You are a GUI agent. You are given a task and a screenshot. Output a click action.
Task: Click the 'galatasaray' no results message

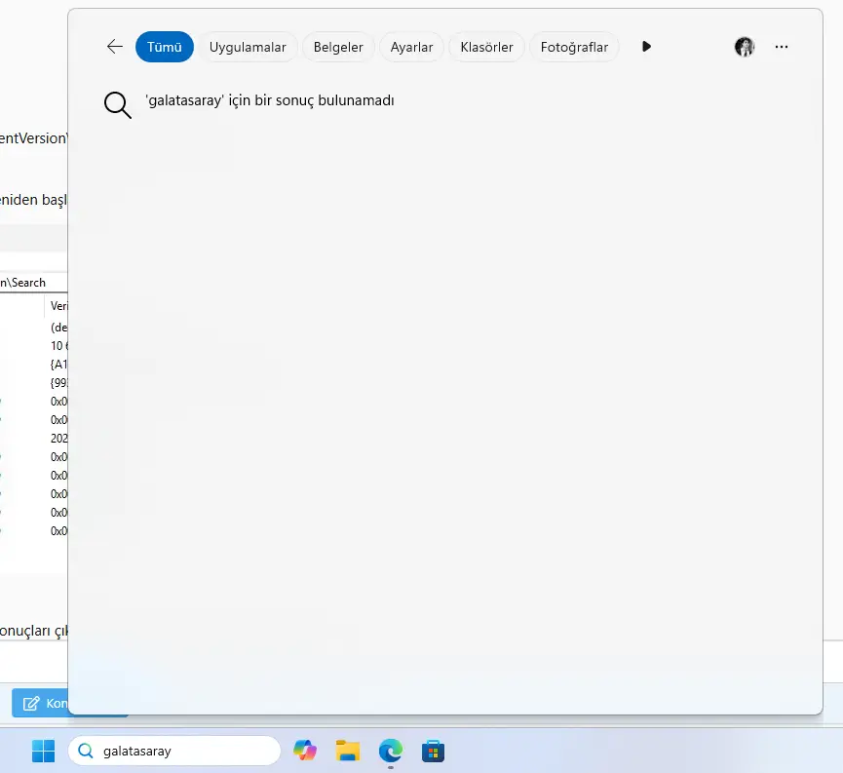click(x=270, y=100)
